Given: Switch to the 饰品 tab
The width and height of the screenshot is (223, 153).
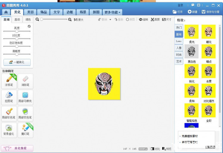Looking at the screenshot, I should (x=43, y=12).
